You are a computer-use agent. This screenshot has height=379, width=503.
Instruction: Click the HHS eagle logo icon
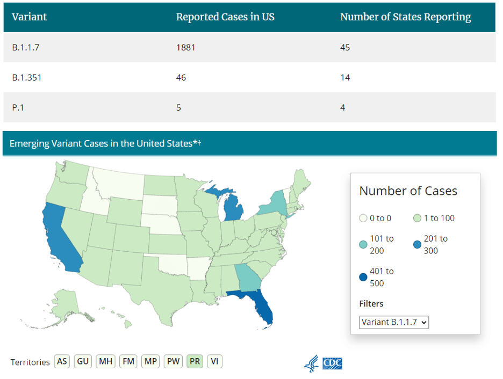tap(311, 363)
